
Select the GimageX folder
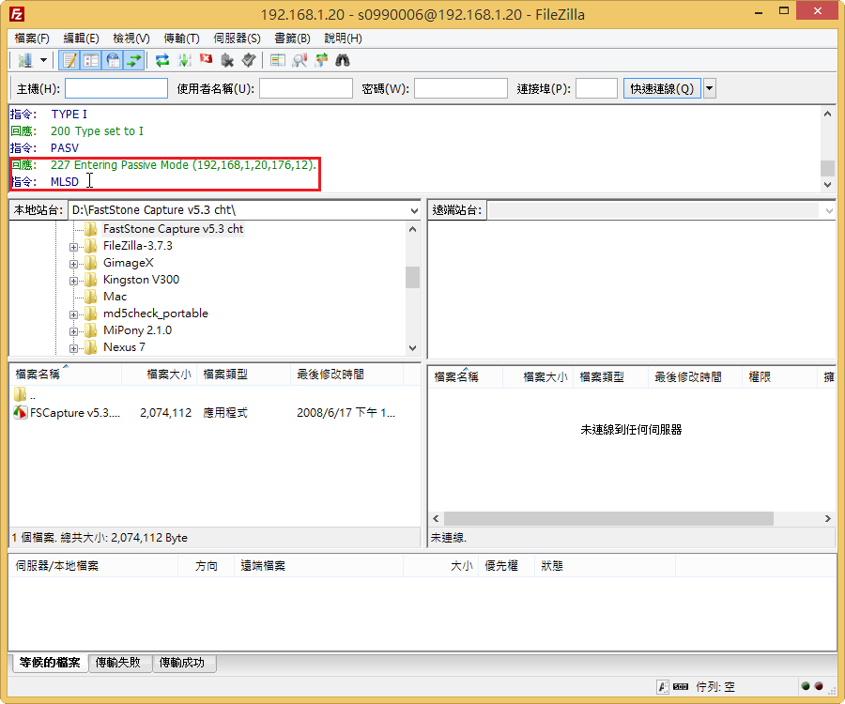(129, 263)
